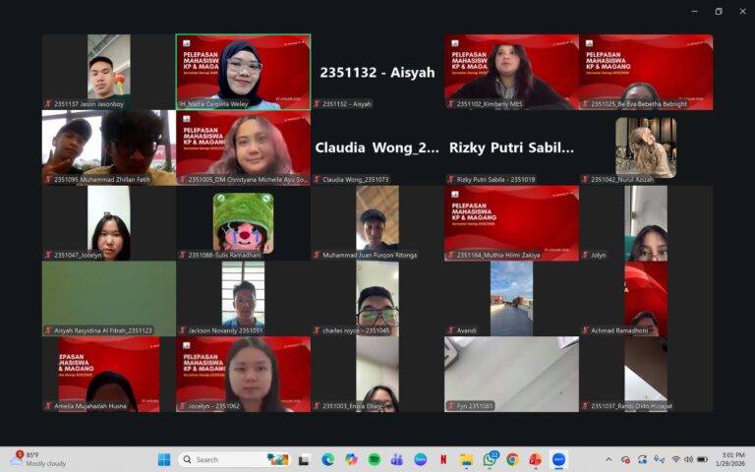This screenshot has height=472, width=755.
Task: Select charles royce - 2351045 video tile
Action: pyautogui.click(x=377, y=299)
